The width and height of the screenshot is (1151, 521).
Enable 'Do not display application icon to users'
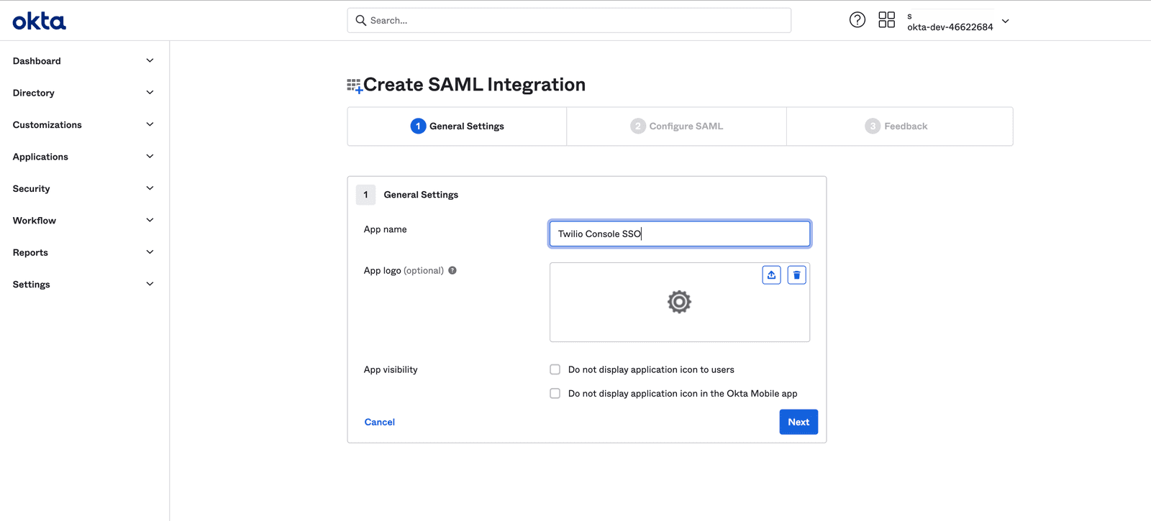(555, 369)
